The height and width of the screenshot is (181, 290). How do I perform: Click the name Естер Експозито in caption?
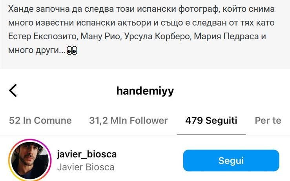pyautogui.click(x=42, y=37)
